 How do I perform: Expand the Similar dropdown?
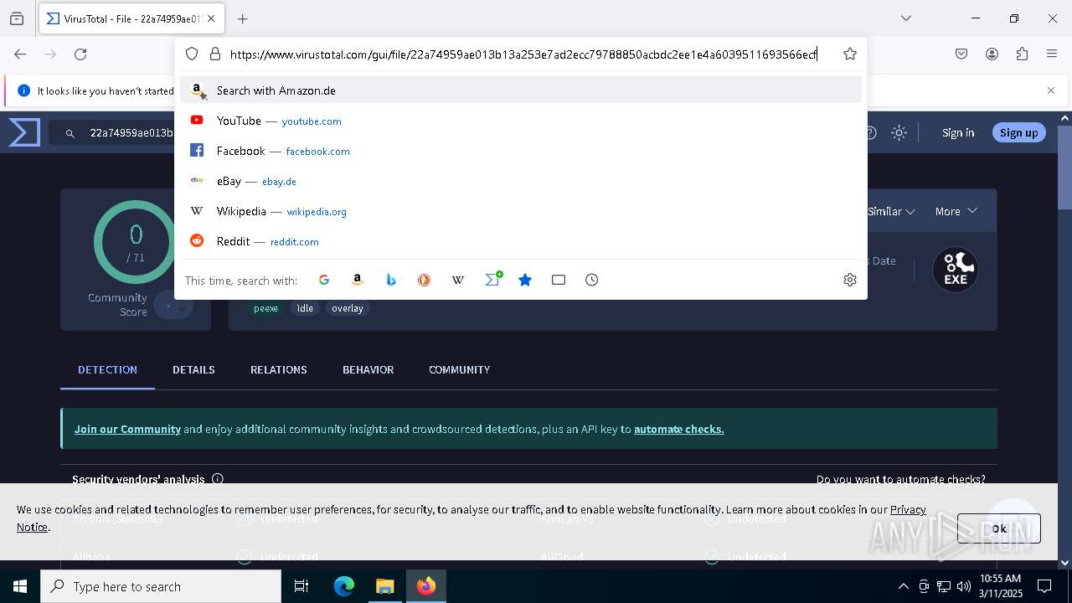tap(891, 211)
